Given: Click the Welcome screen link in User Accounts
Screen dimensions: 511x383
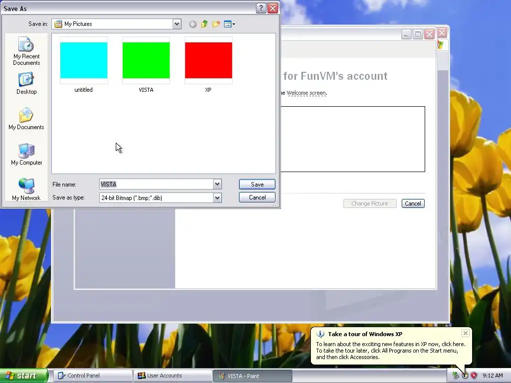Looking at the screenshot, I should [x=306, y=93].
